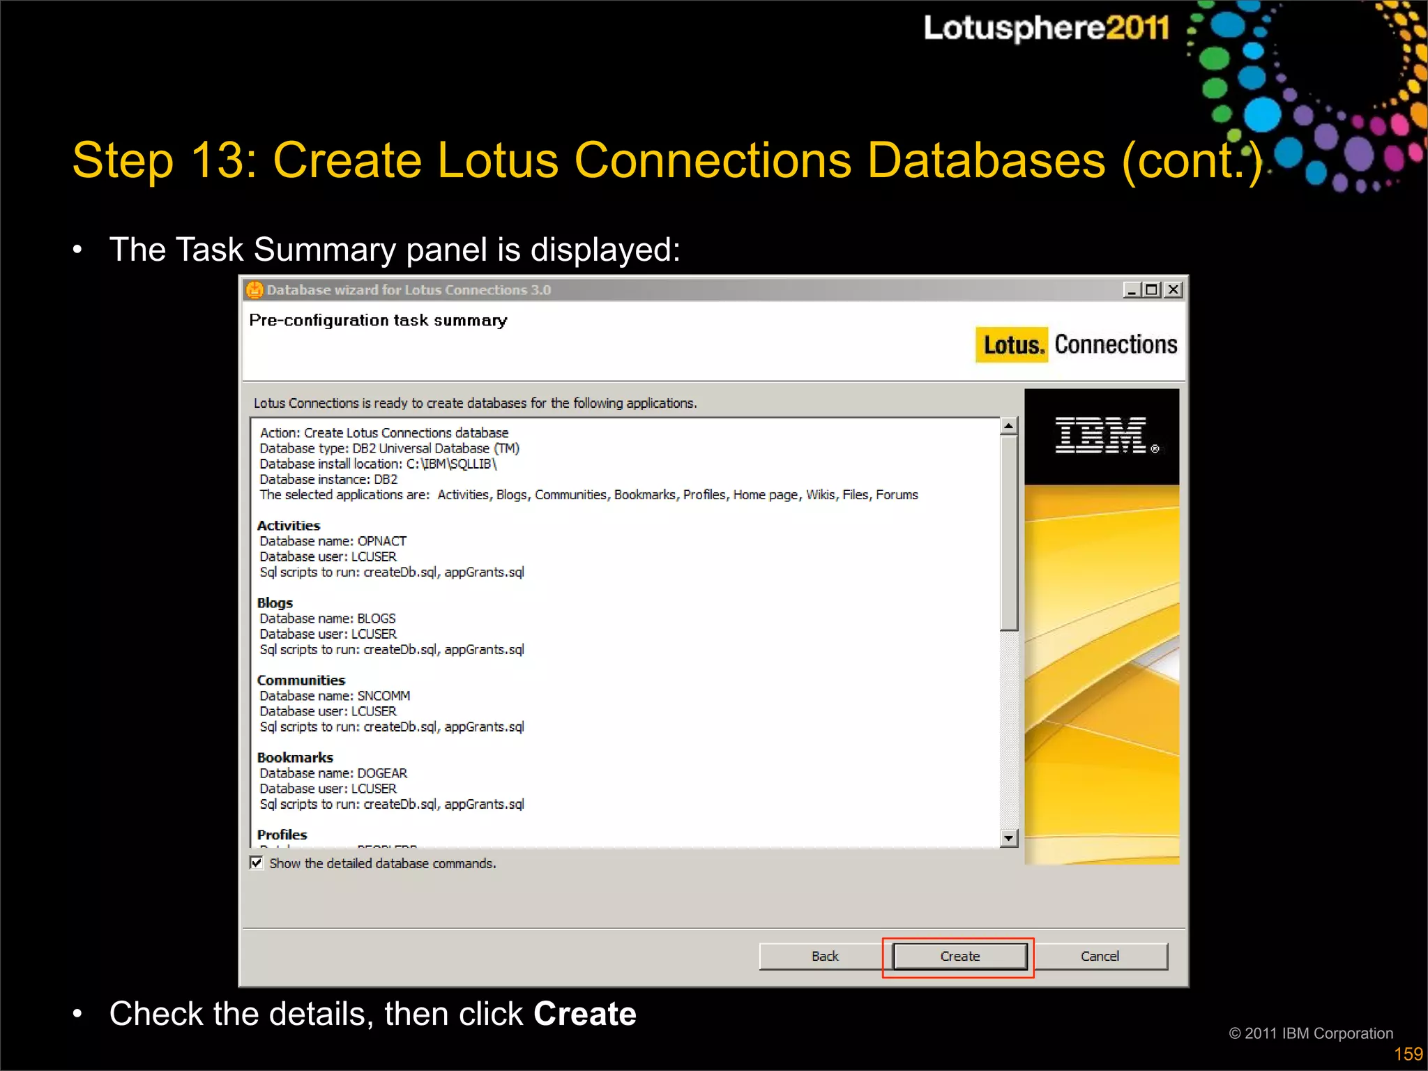The height and width of the screenshot is (1071, 1428).
Task: Select the Blogs heading in summary
Action: click(275, 603)
